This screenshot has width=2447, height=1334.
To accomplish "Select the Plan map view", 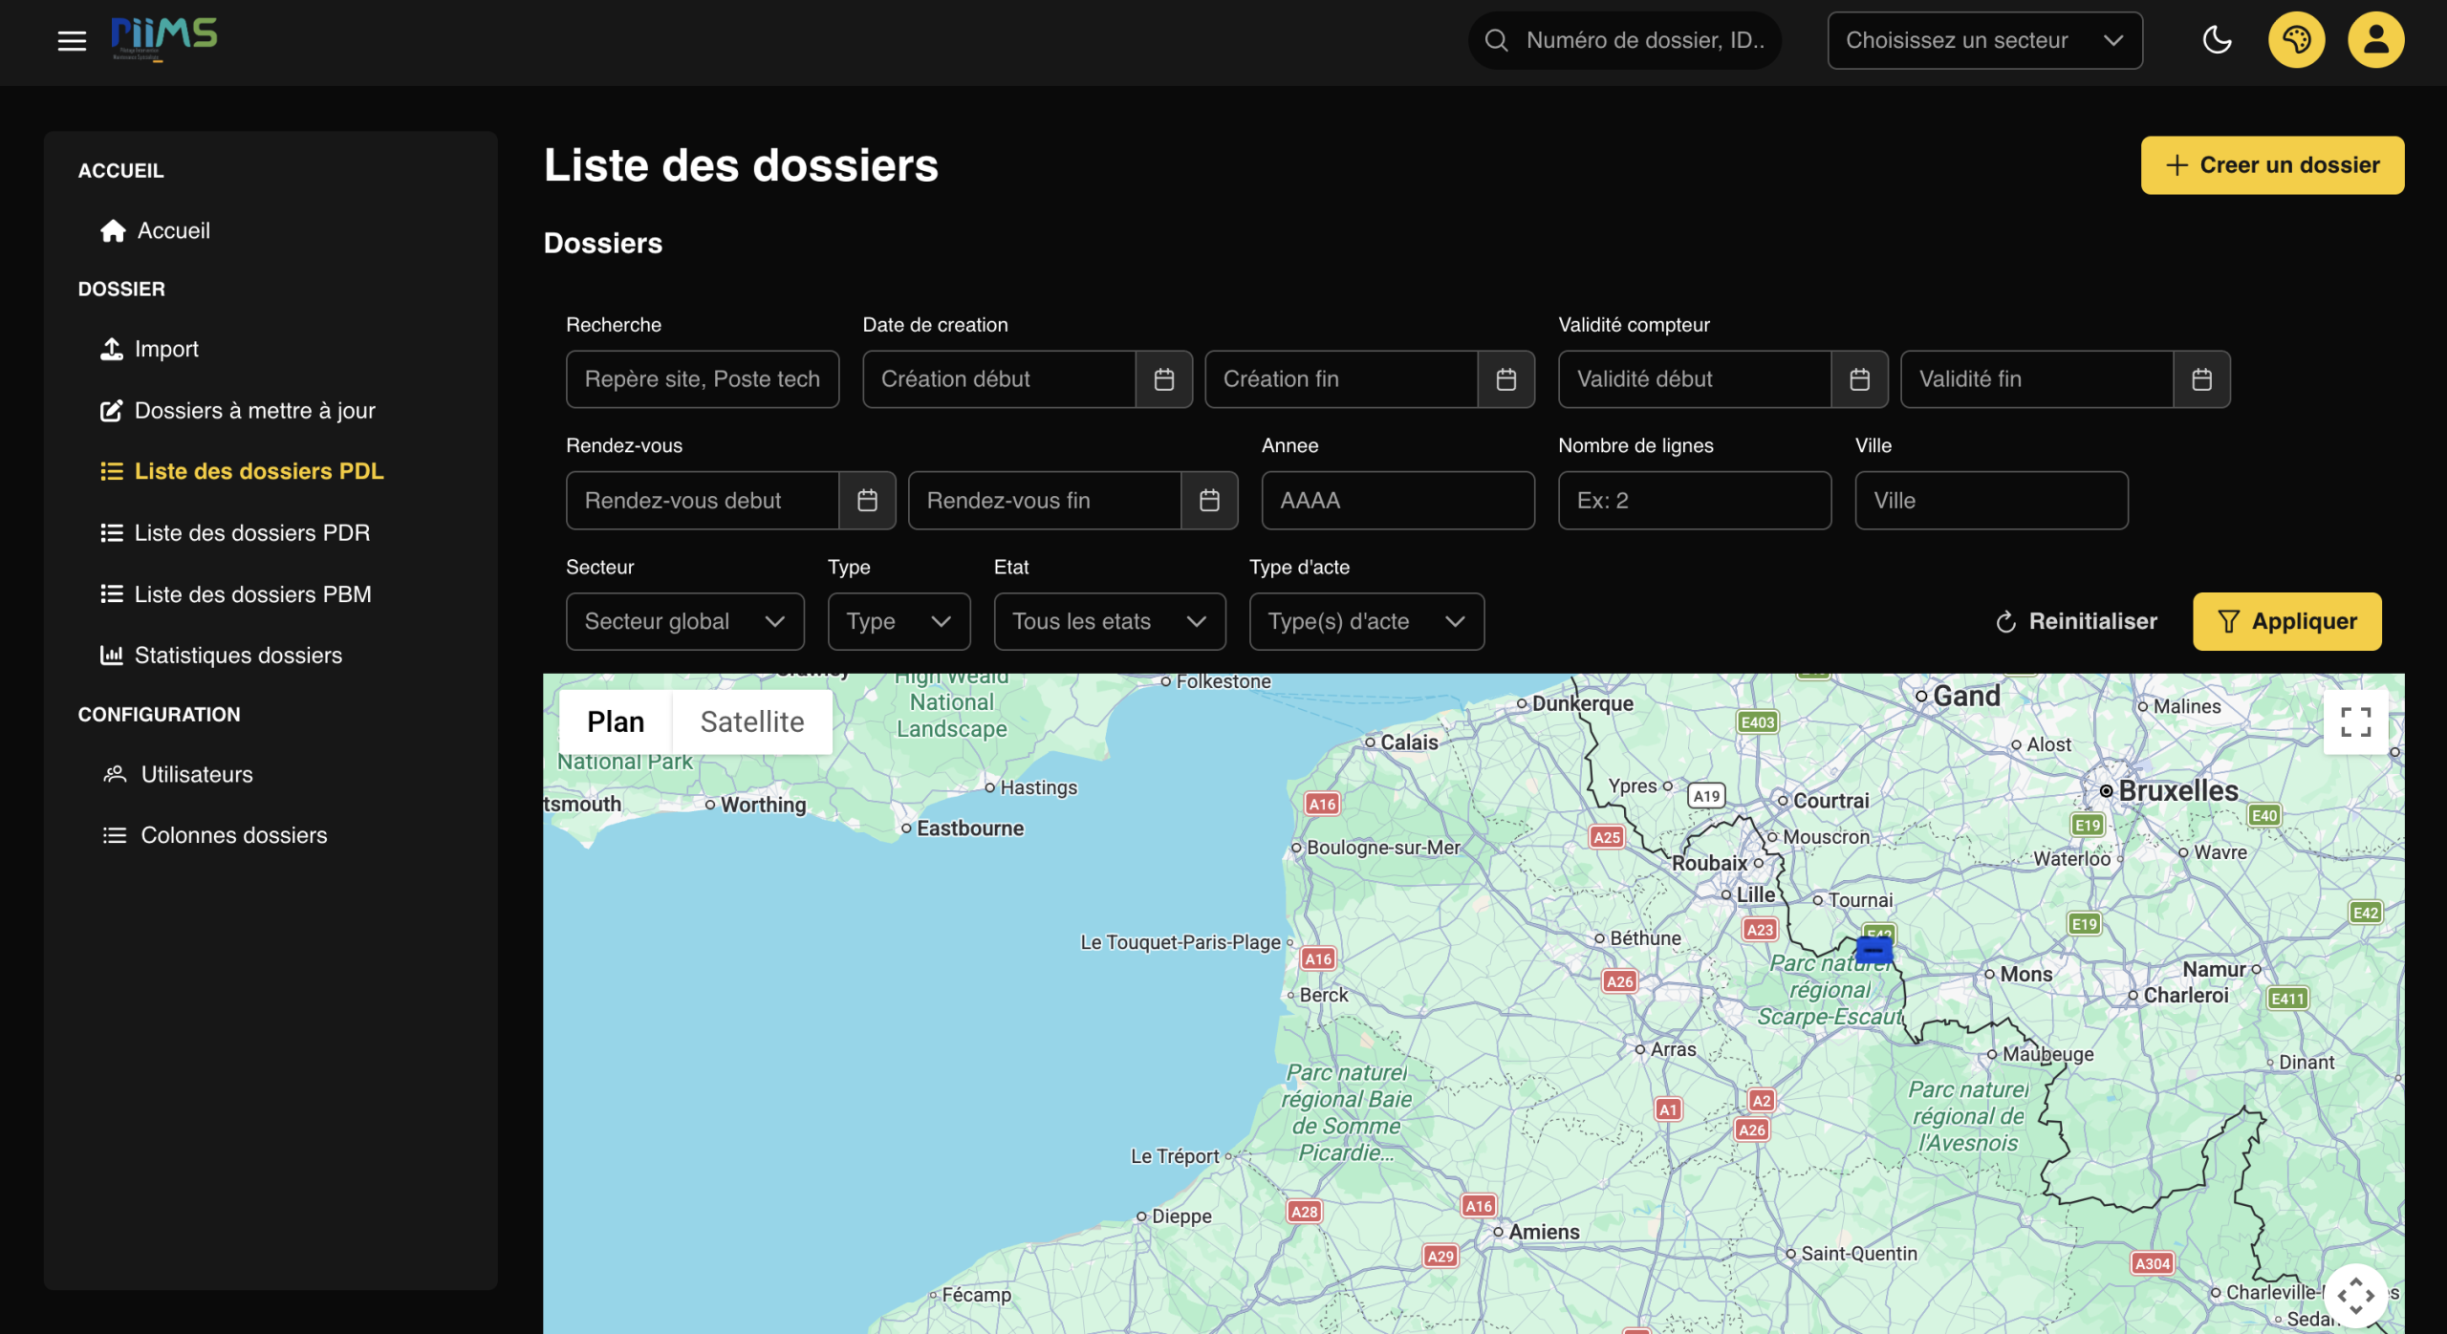I will (x=616, y=722).
